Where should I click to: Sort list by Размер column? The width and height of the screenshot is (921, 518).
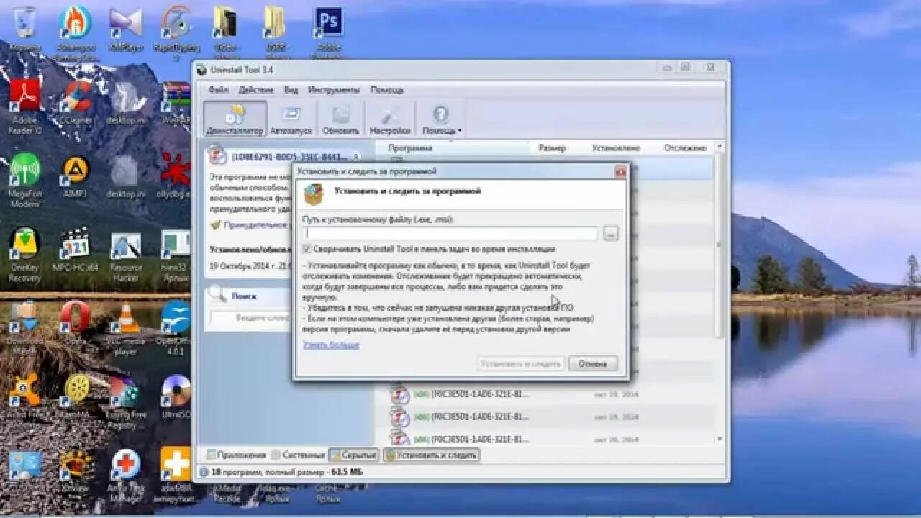[552, 147]
